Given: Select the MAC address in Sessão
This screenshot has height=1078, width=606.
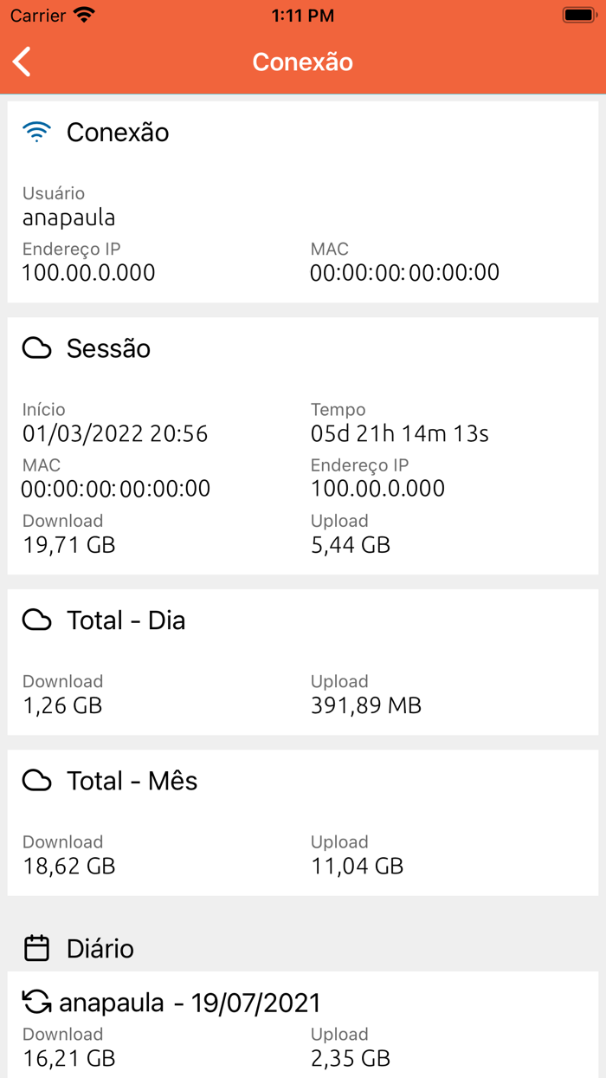Looking at the screenshot, I should click(x=113, y=490).
